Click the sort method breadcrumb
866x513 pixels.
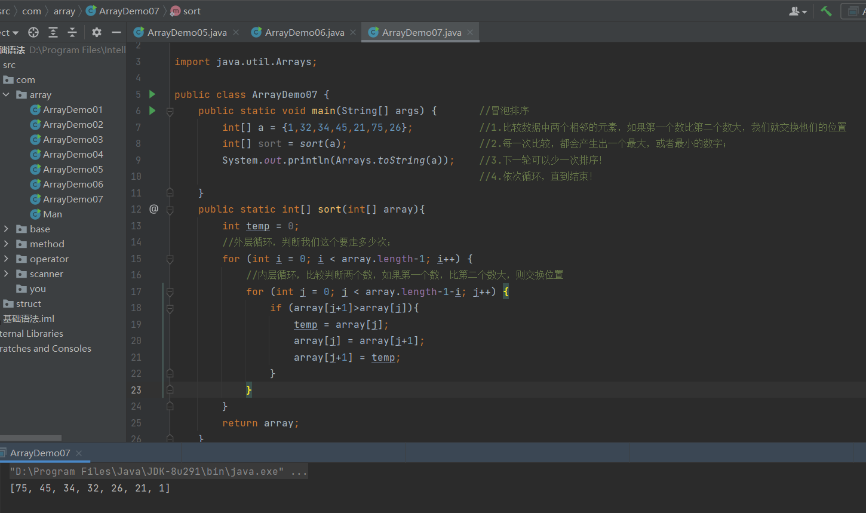click(x=186, y=11)
